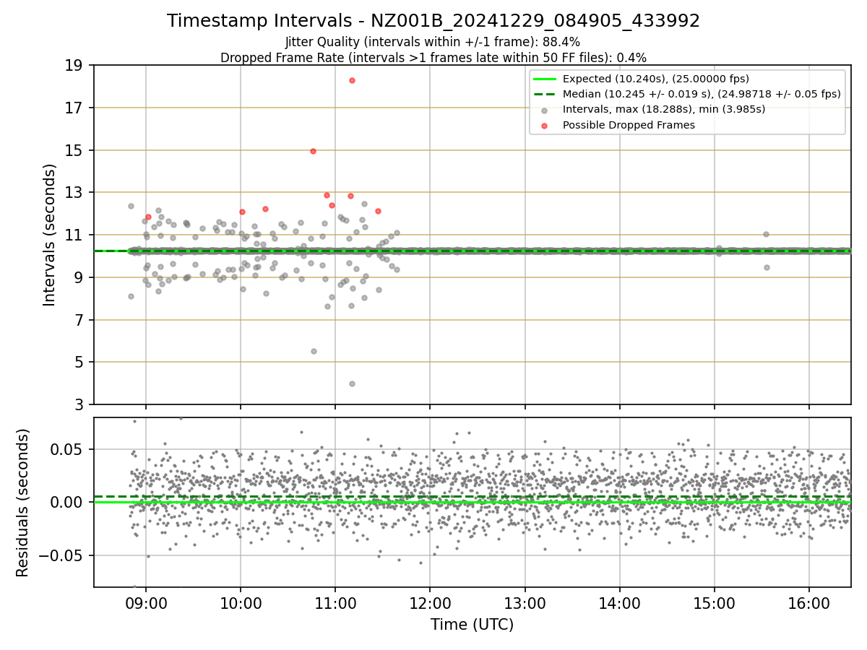Click the red dot marker in the legend
The image size is (867, 650).
(x=545, y=125)
